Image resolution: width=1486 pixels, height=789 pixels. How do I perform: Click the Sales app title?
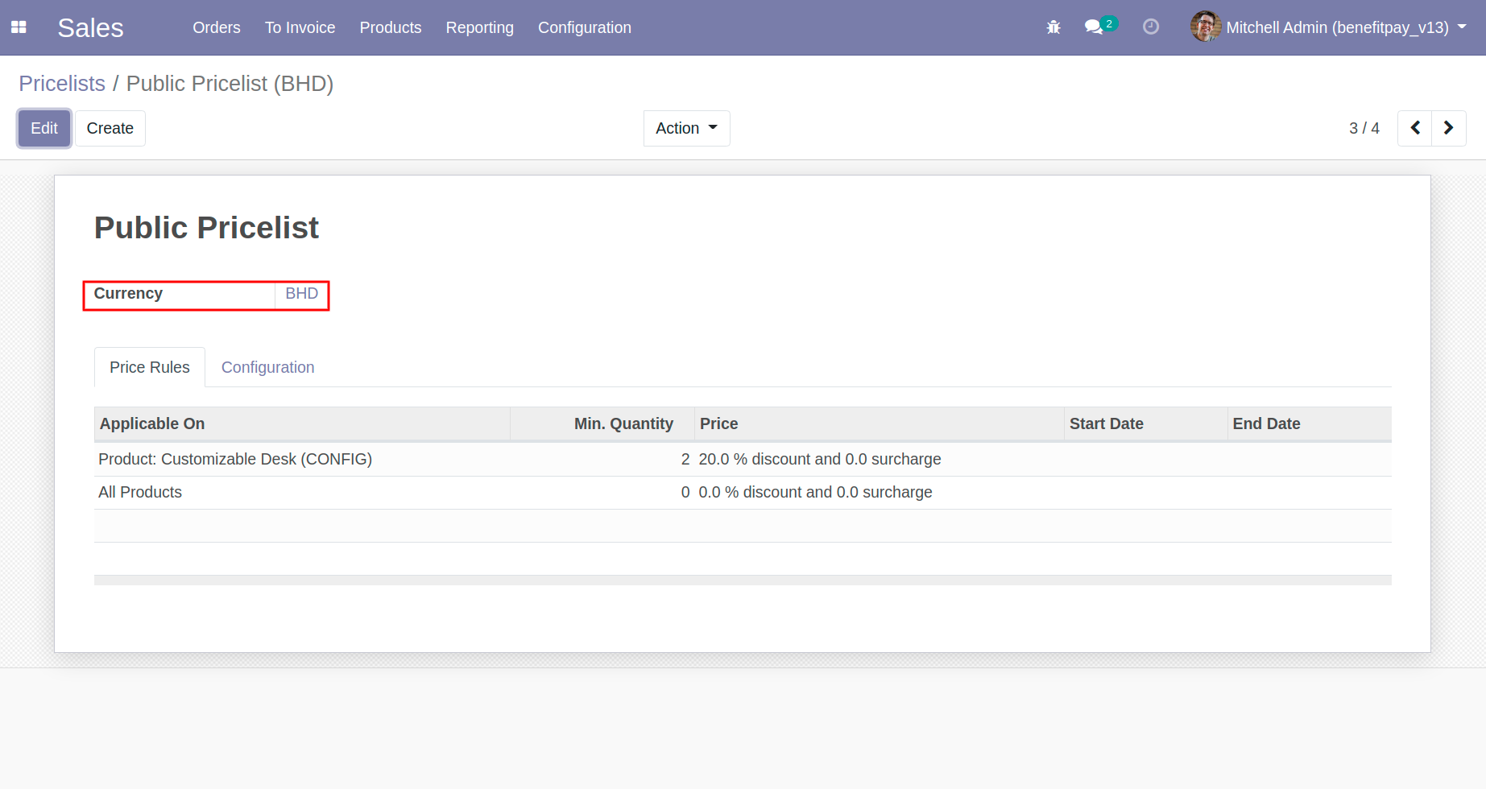point(91,27)
